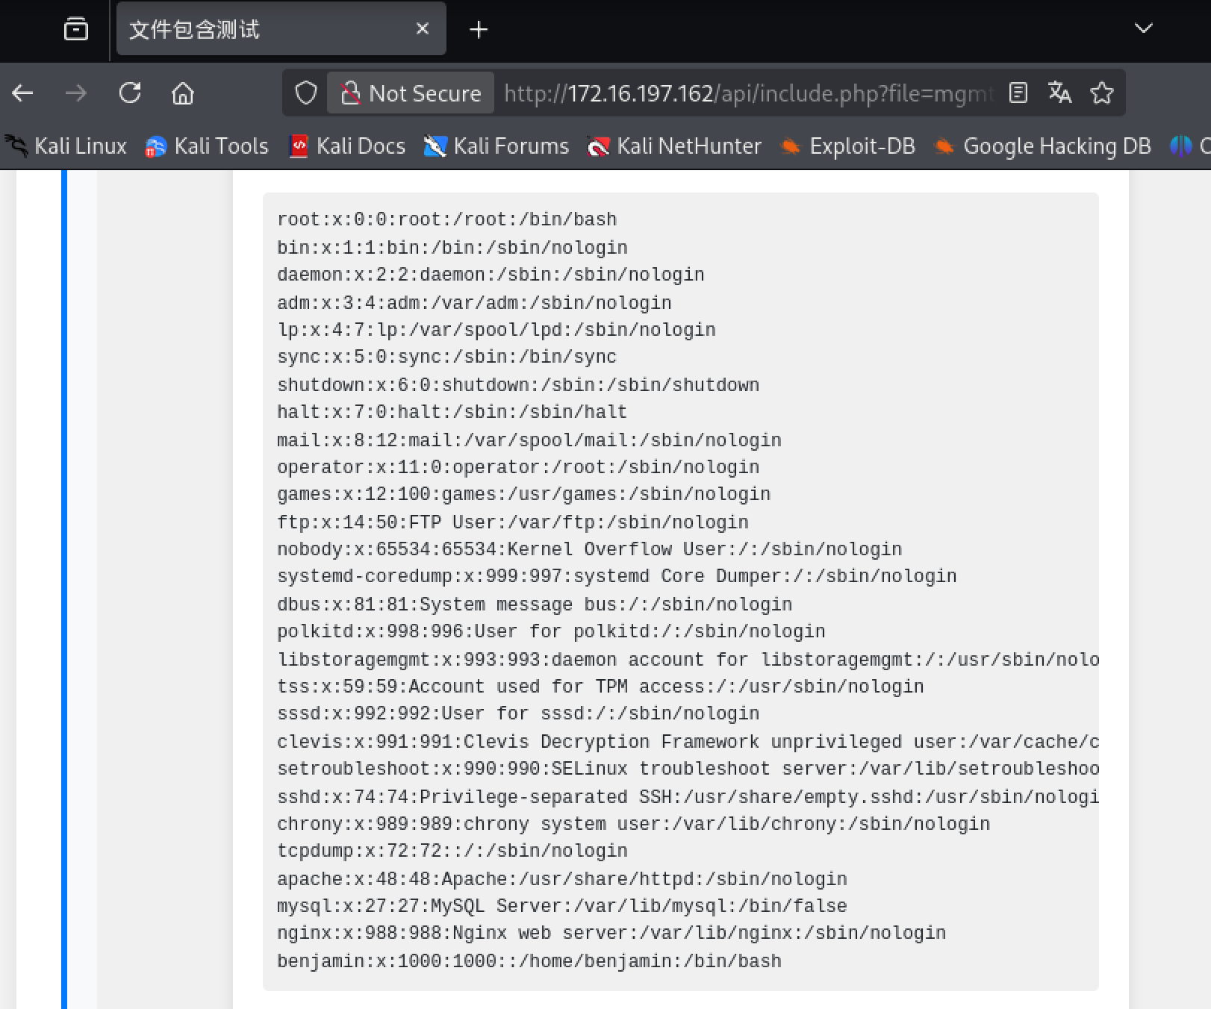
Task: Open the Exploit-DB bookmark
Action: coord(848,146)
